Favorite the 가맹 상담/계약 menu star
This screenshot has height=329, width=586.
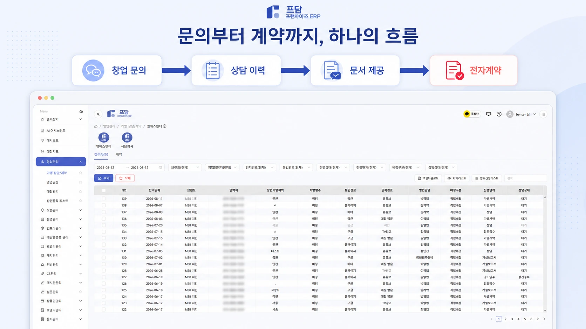click(80, 173)
